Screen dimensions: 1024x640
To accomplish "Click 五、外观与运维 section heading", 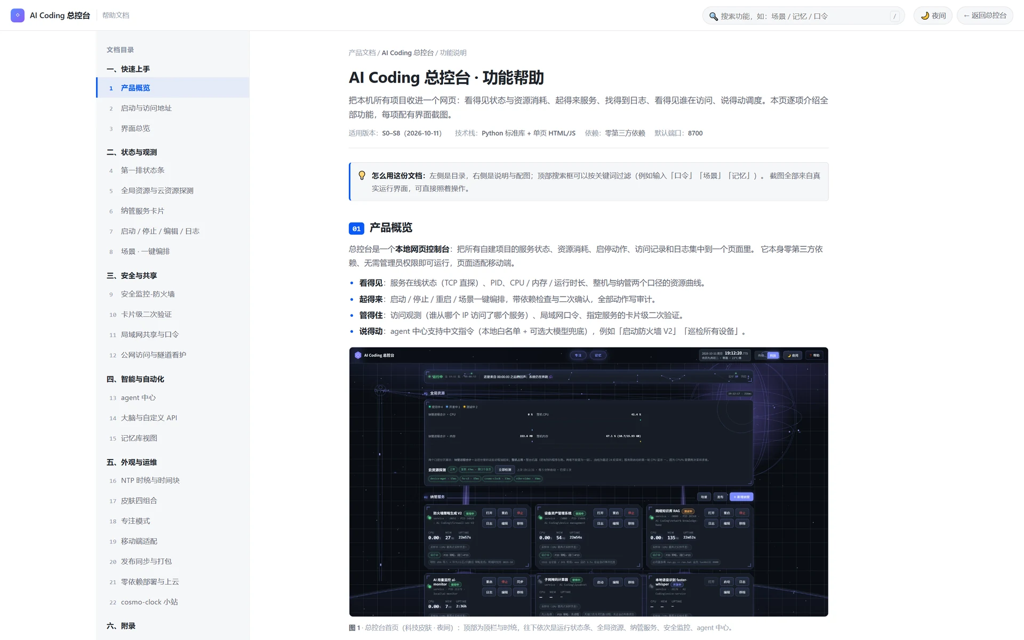I will (132, 462).
